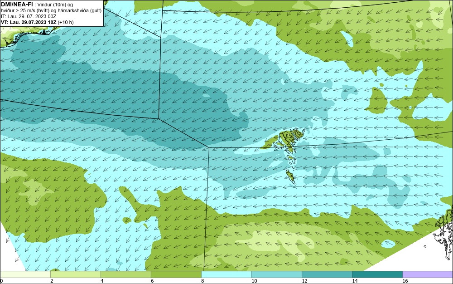Click the legend tick label '16'

click(405, 281)
